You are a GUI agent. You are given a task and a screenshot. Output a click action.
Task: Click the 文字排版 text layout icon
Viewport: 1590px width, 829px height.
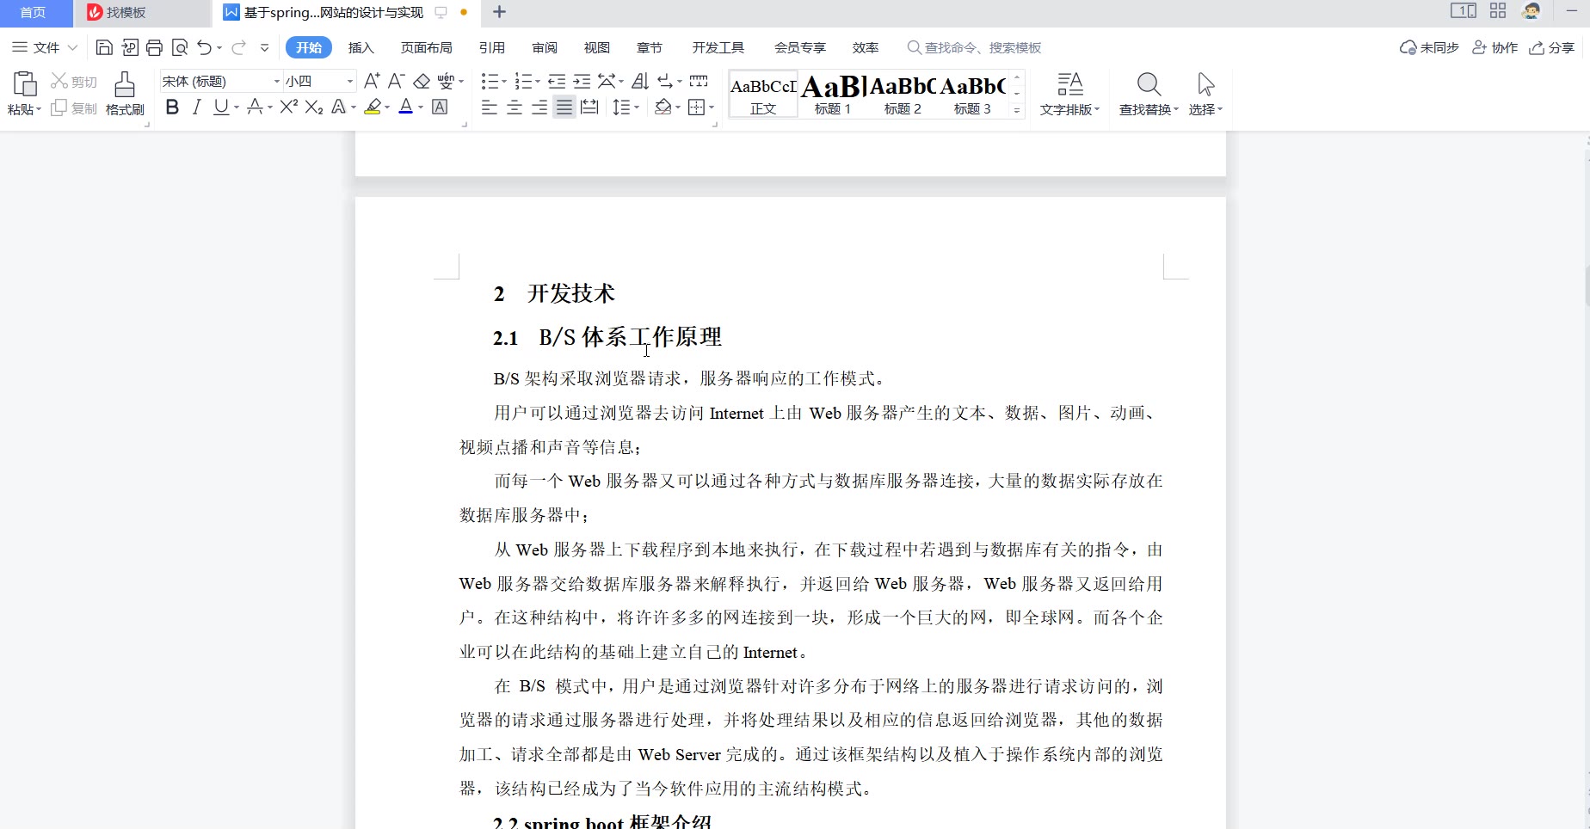(1069, 84)
